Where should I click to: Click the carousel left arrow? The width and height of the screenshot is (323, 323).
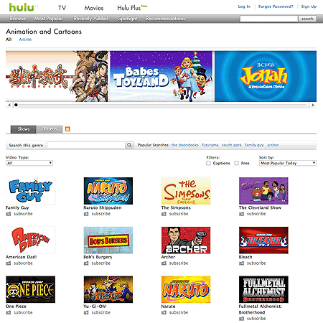tap(9, 105)
